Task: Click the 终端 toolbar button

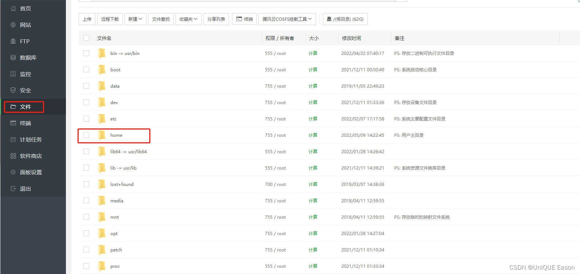Action: pyautogui.click(x=244, y=19)
